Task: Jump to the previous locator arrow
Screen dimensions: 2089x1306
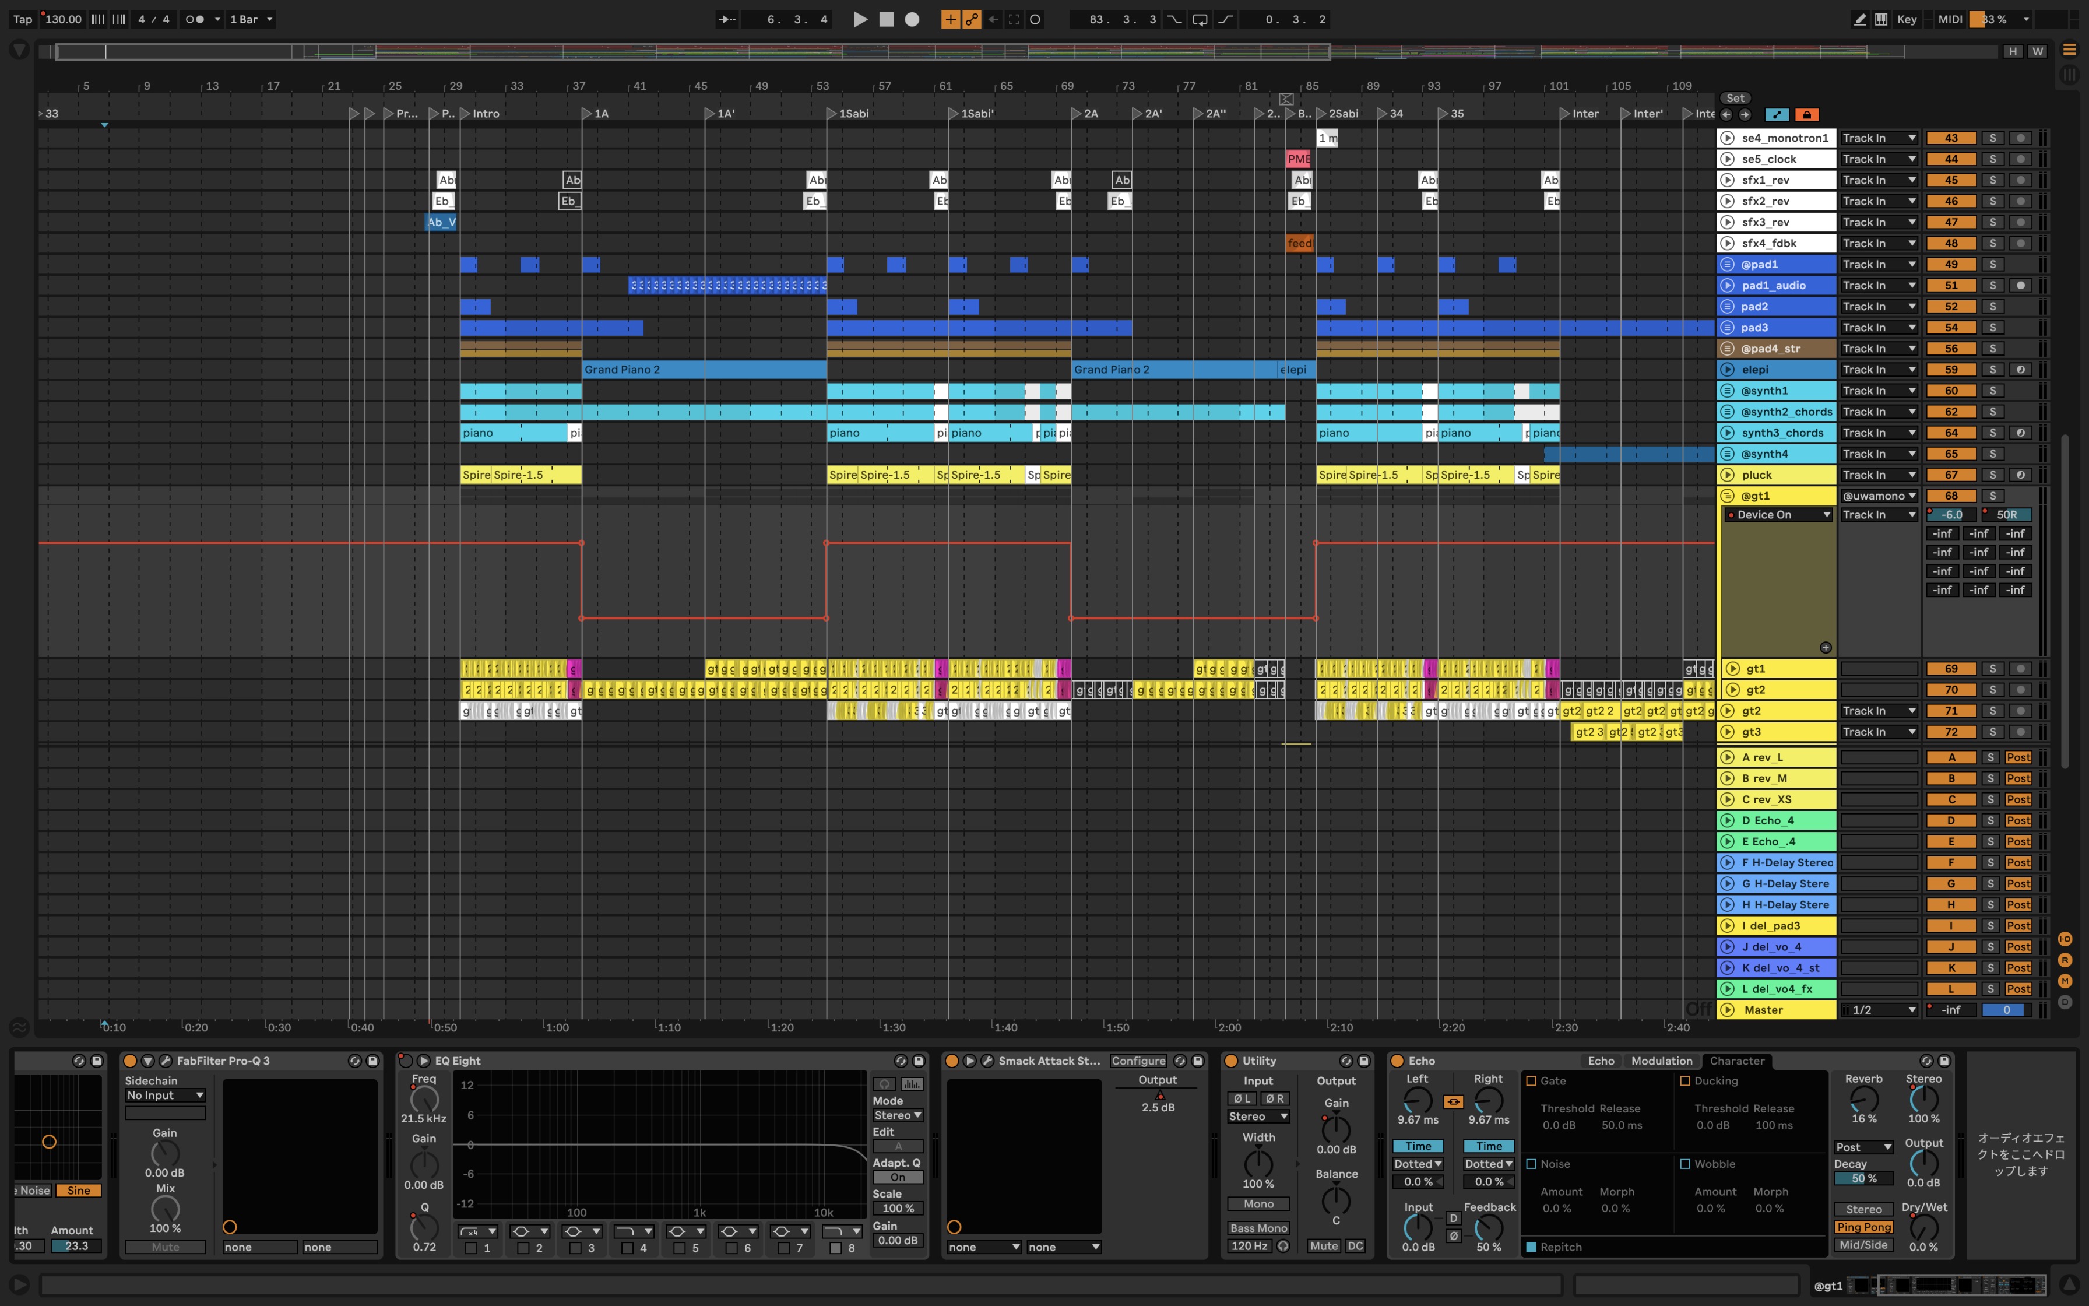Action: coord(1726,115)
